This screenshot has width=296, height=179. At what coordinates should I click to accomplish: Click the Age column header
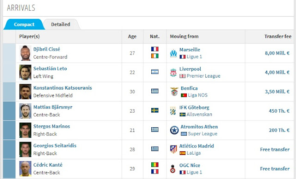132,36
